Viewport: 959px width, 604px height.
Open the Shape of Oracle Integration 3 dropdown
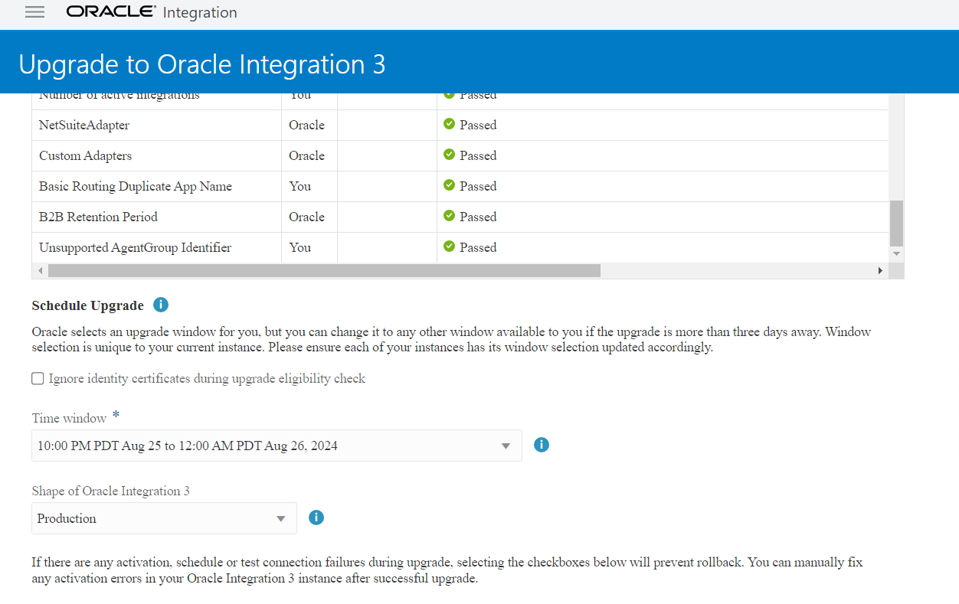[164, 518]
